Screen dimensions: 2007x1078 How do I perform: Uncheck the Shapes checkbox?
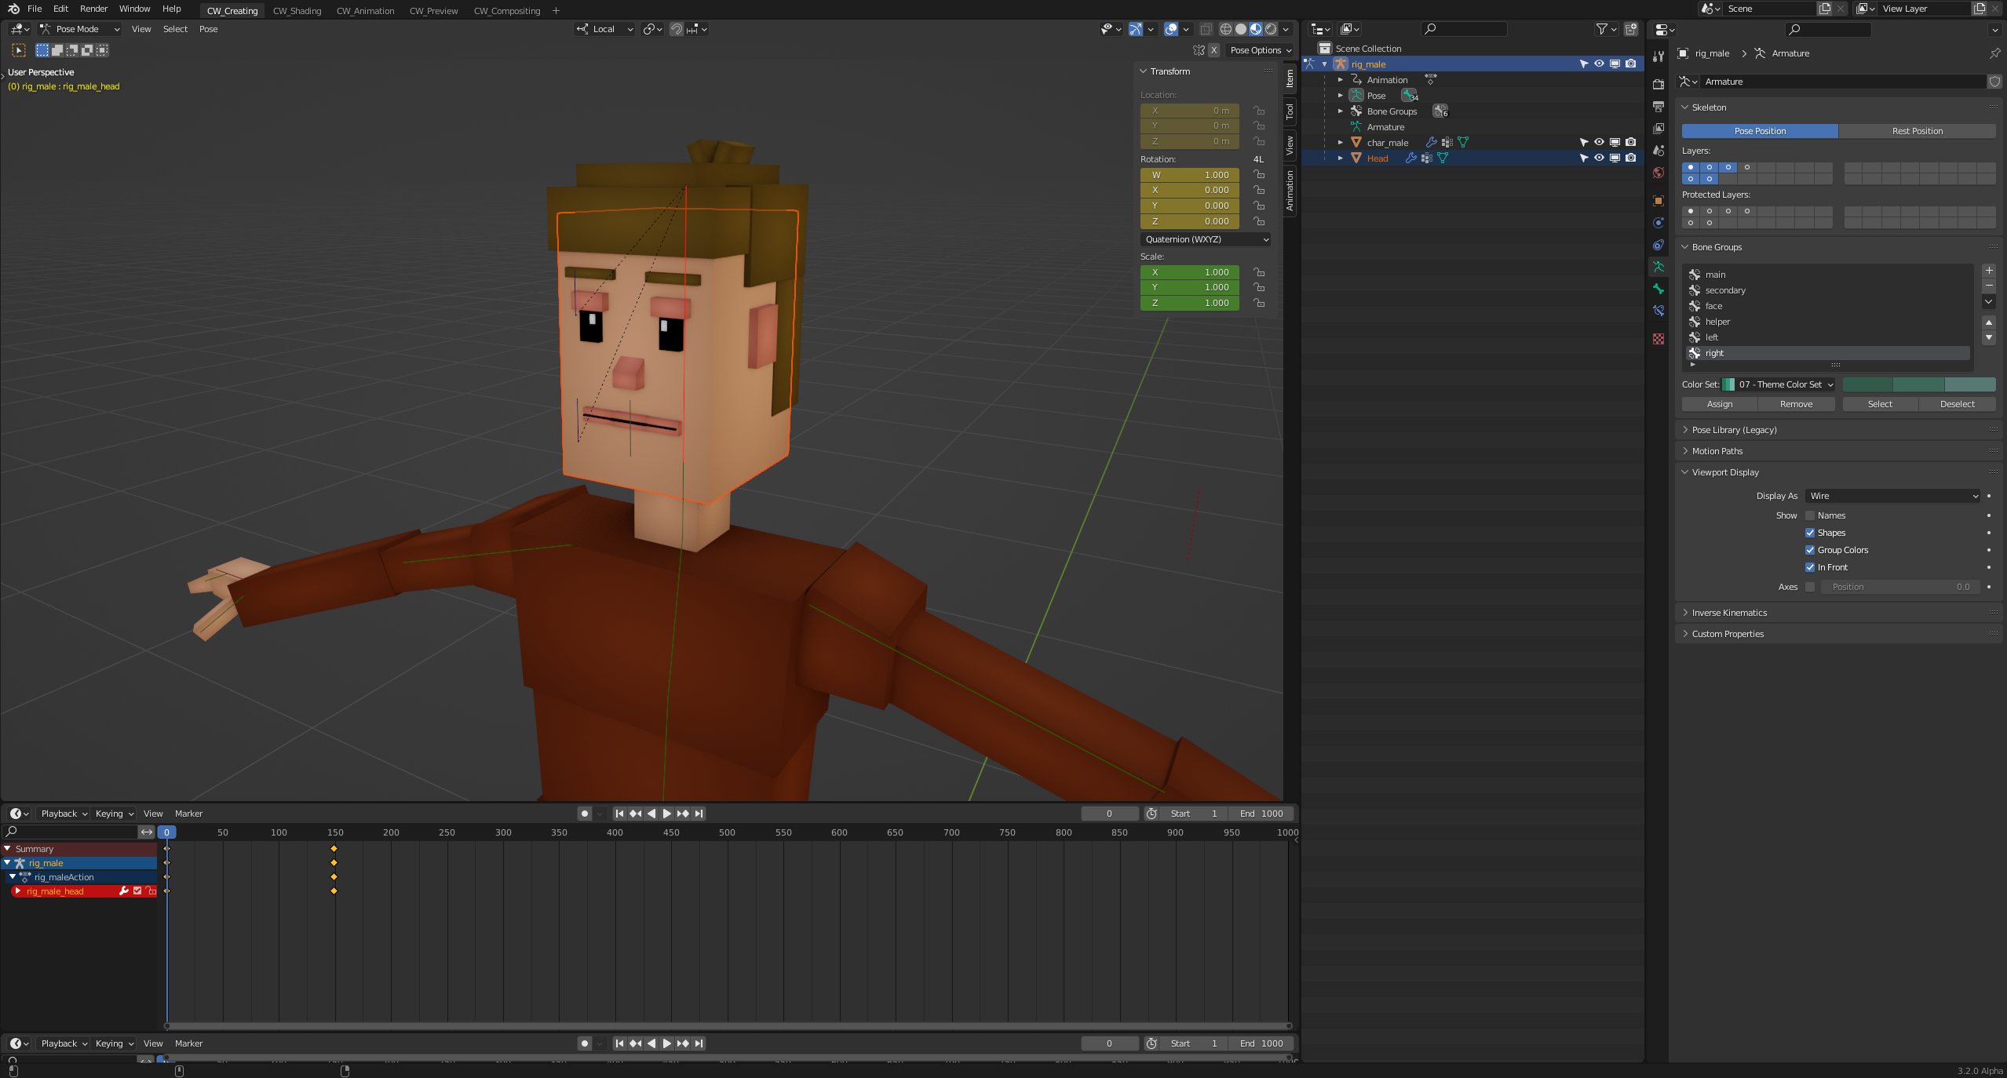(x=1810, y=533)
